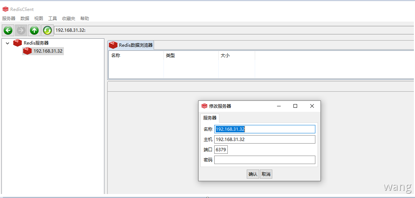This screenshot has height=198, width=415.
Task: Open the 数据 menu
Action: pos(25,18)
